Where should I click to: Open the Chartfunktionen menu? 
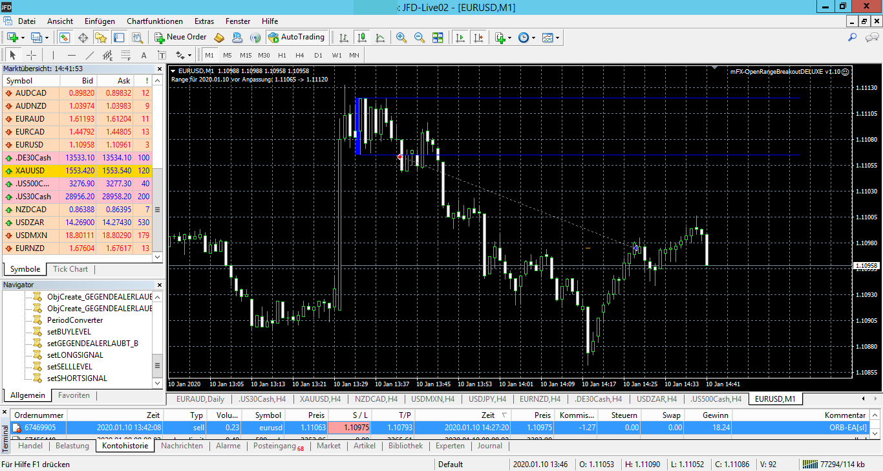[x=154, y=21]
